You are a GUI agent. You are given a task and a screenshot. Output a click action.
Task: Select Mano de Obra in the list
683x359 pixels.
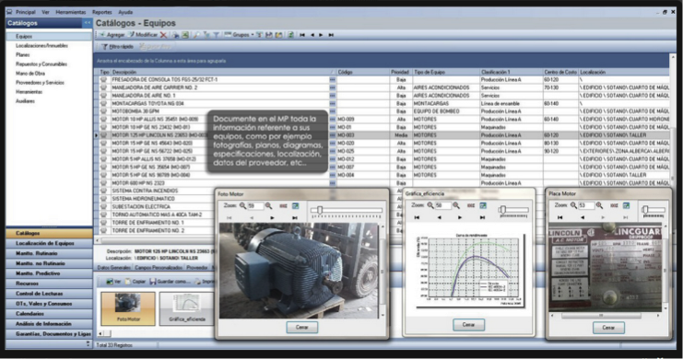point(30,73)
